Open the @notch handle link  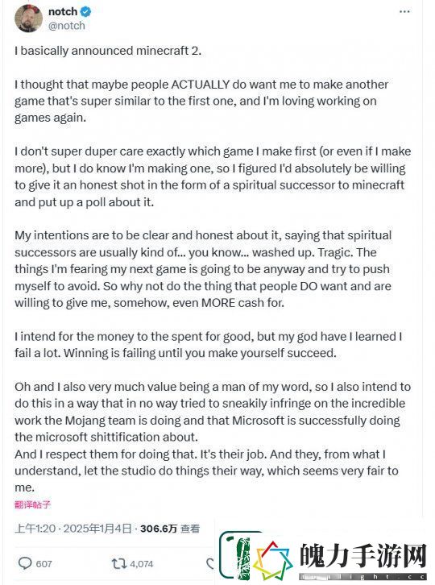coord(67,26)
